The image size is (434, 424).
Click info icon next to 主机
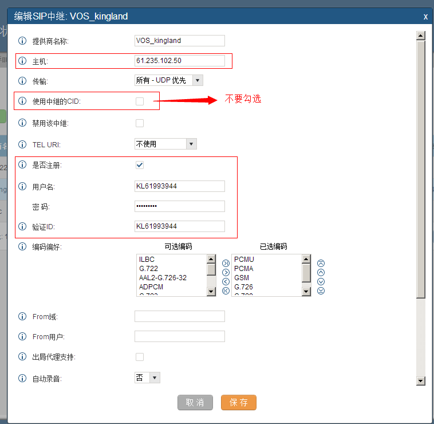click(x=23, y=61)
